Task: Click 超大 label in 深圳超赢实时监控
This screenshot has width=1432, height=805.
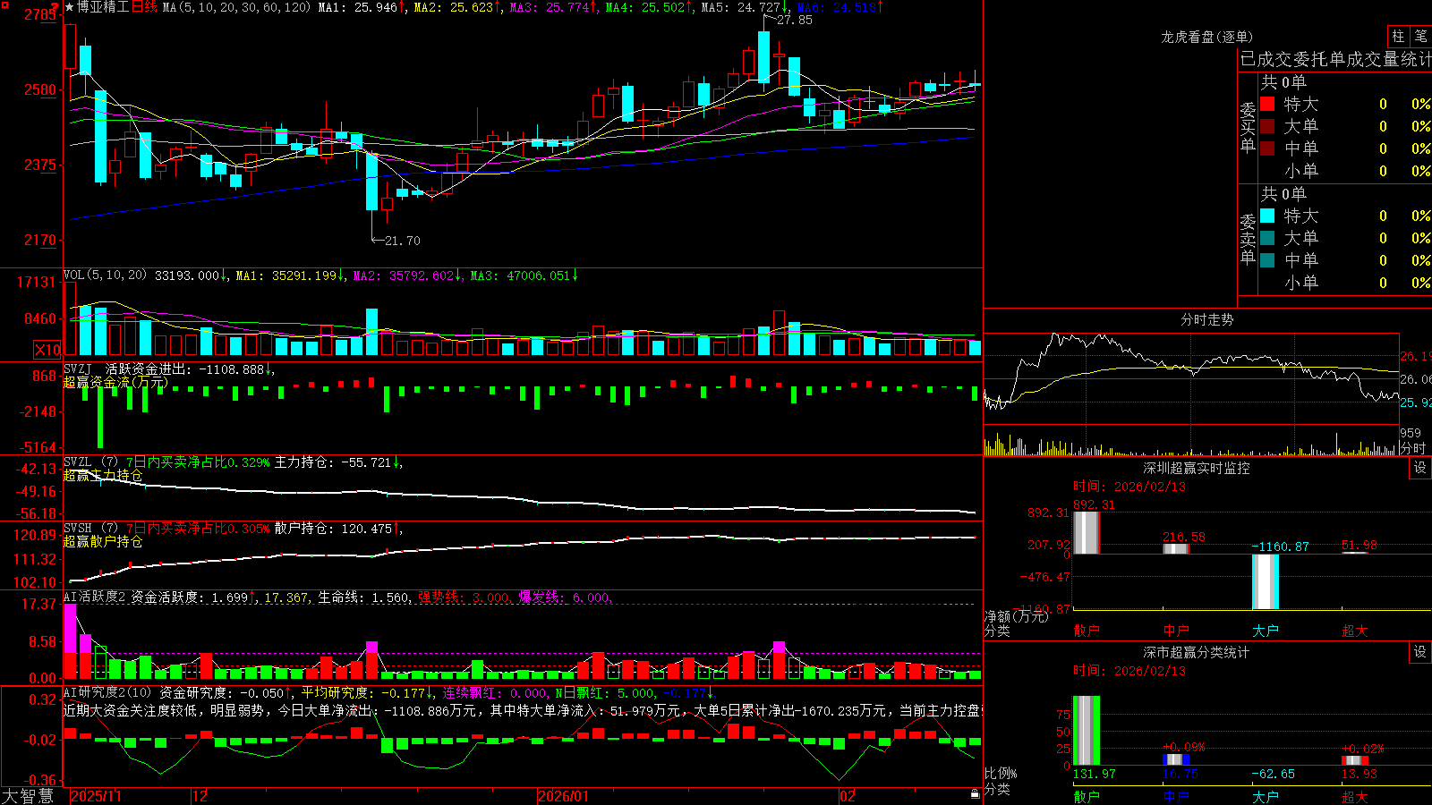Action: [1355, 631]
